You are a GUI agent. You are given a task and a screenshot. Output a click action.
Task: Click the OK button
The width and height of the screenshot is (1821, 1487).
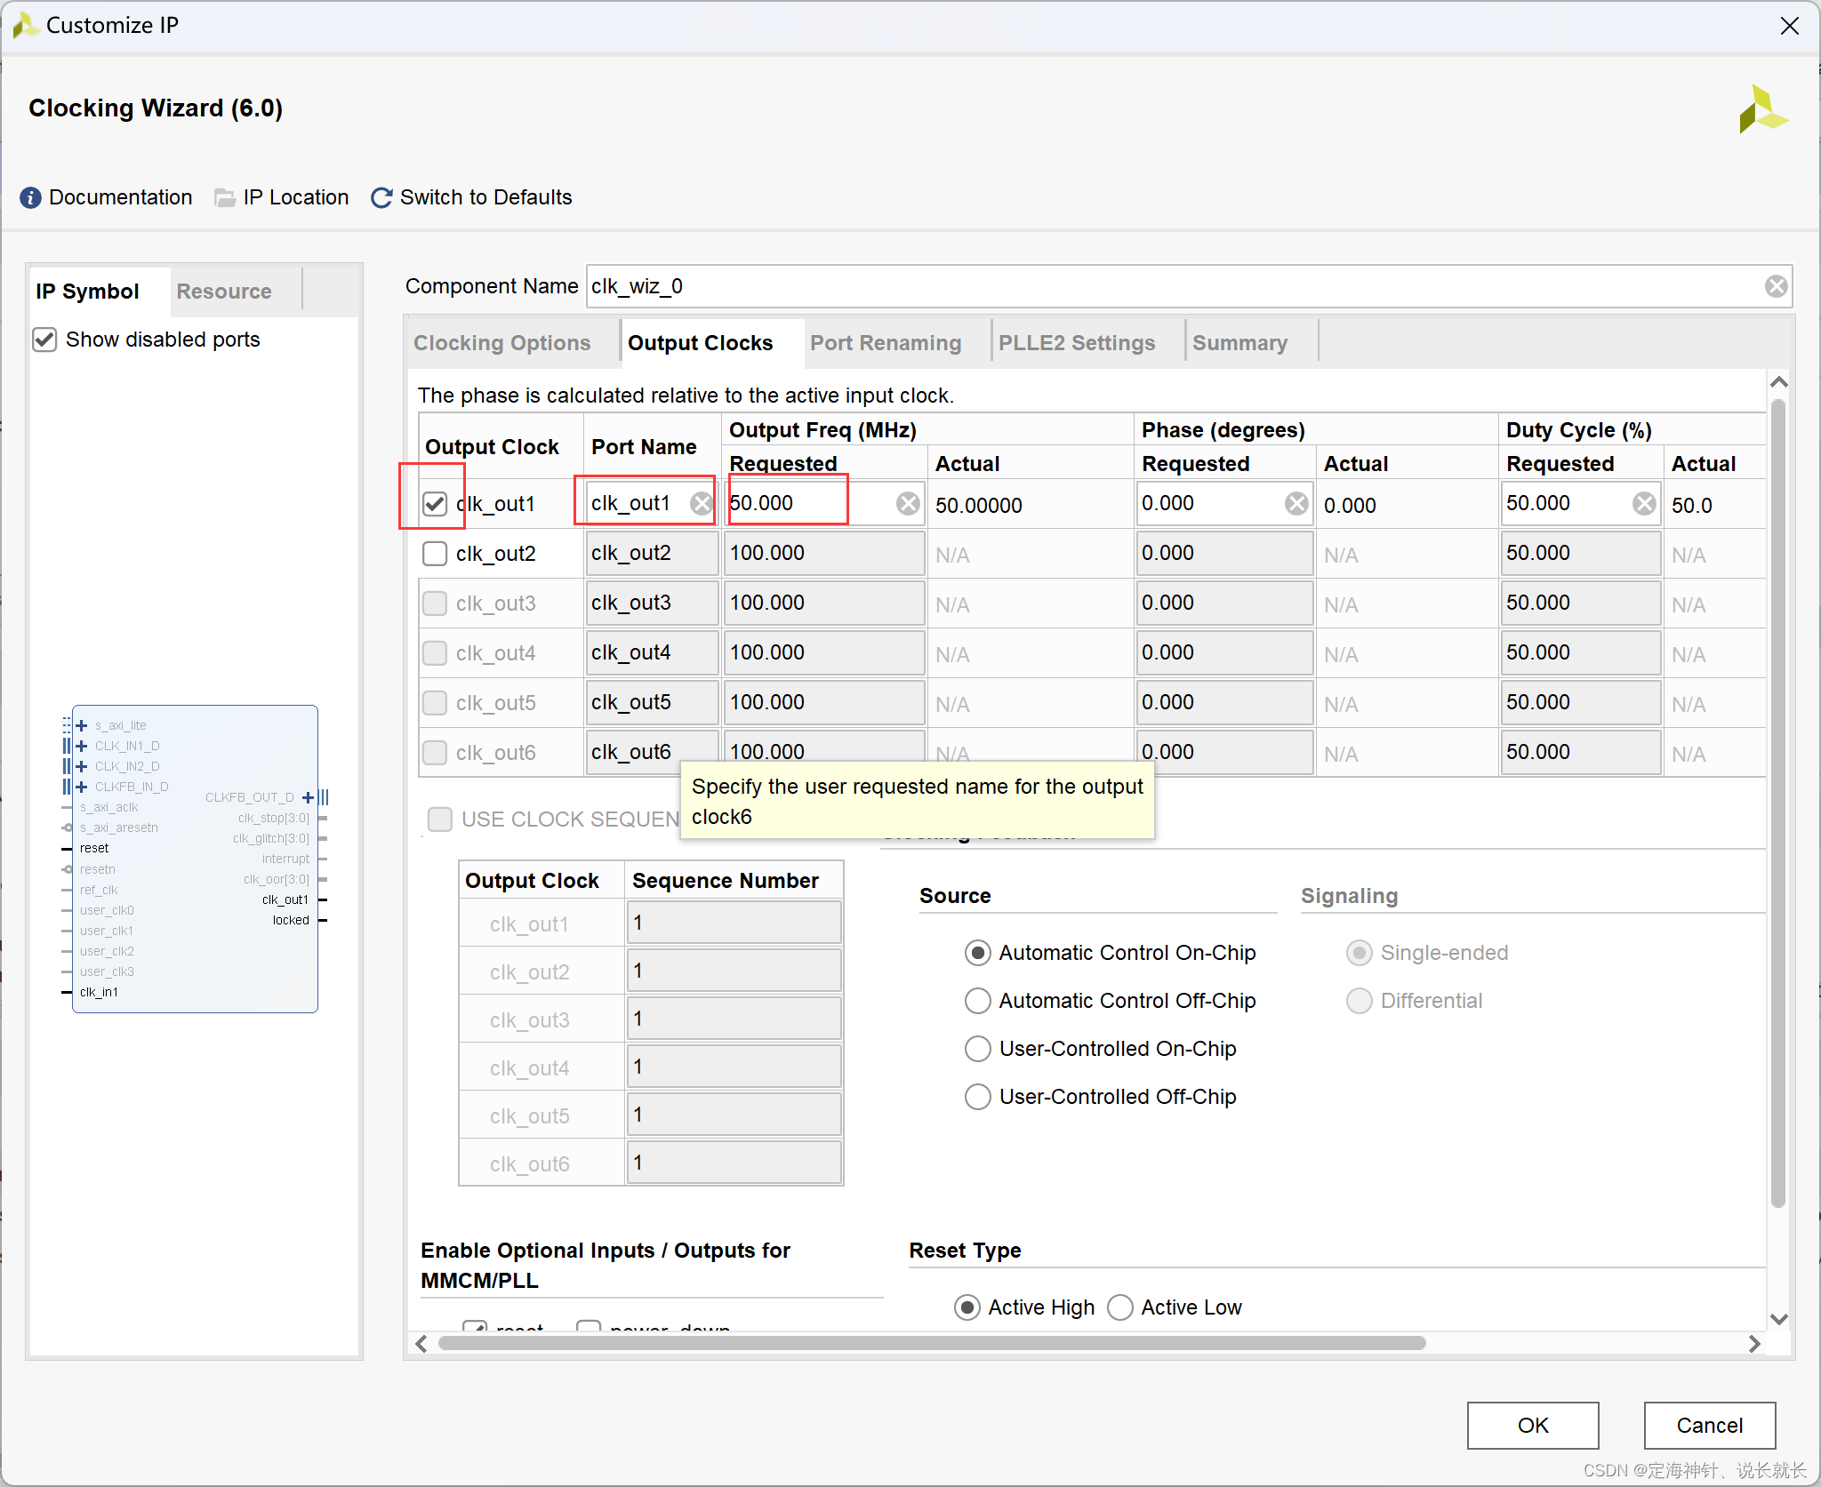[x=1532, y=1425]
